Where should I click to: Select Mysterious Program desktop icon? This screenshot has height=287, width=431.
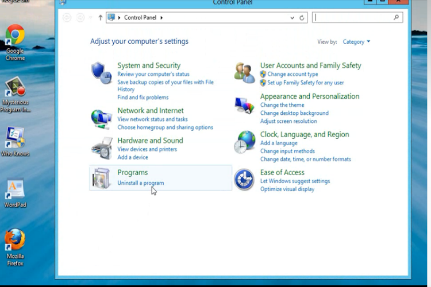[15, 95]
